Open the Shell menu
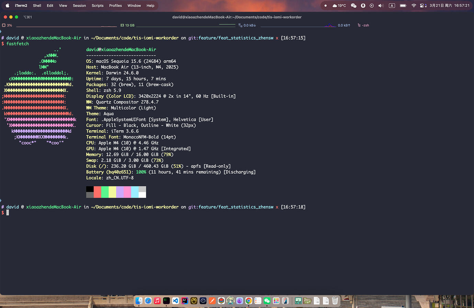Screen dimensions: 474x308 37,5
